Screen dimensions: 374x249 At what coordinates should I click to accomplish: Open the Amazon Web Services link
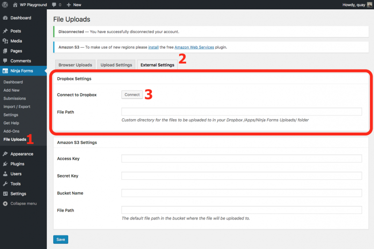tap(194, 47)
